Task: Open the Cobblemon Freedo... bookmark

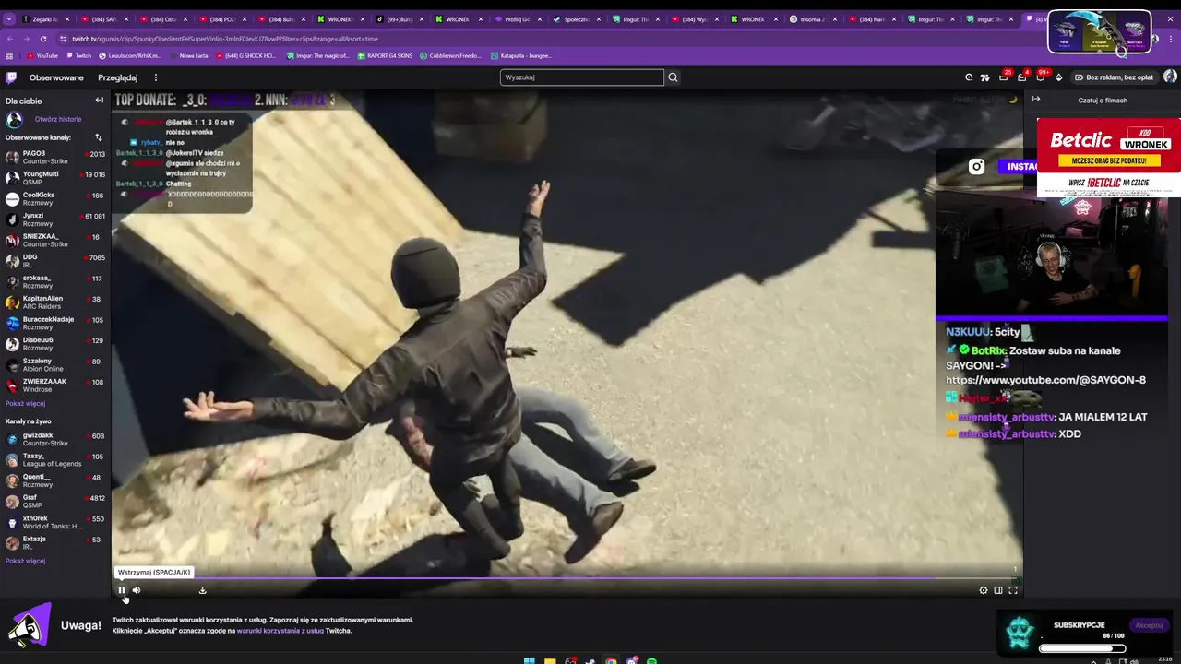Action: 450,55
